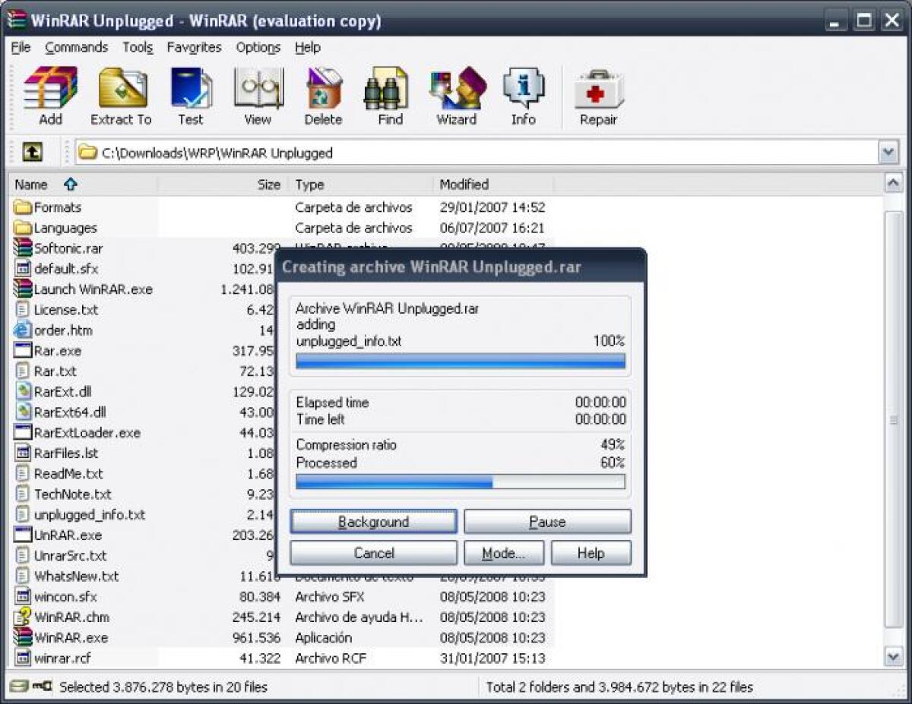
Task: Click the Add archive tool
Action: [50, 91]
